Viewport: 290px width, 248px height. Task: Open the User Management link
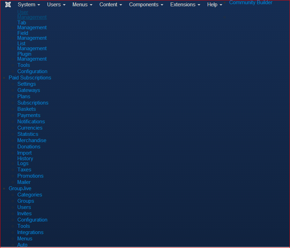coord(32,15)
